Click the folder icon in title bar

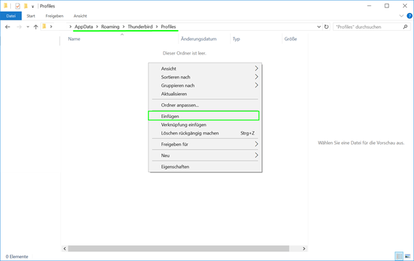pos(5,5)
